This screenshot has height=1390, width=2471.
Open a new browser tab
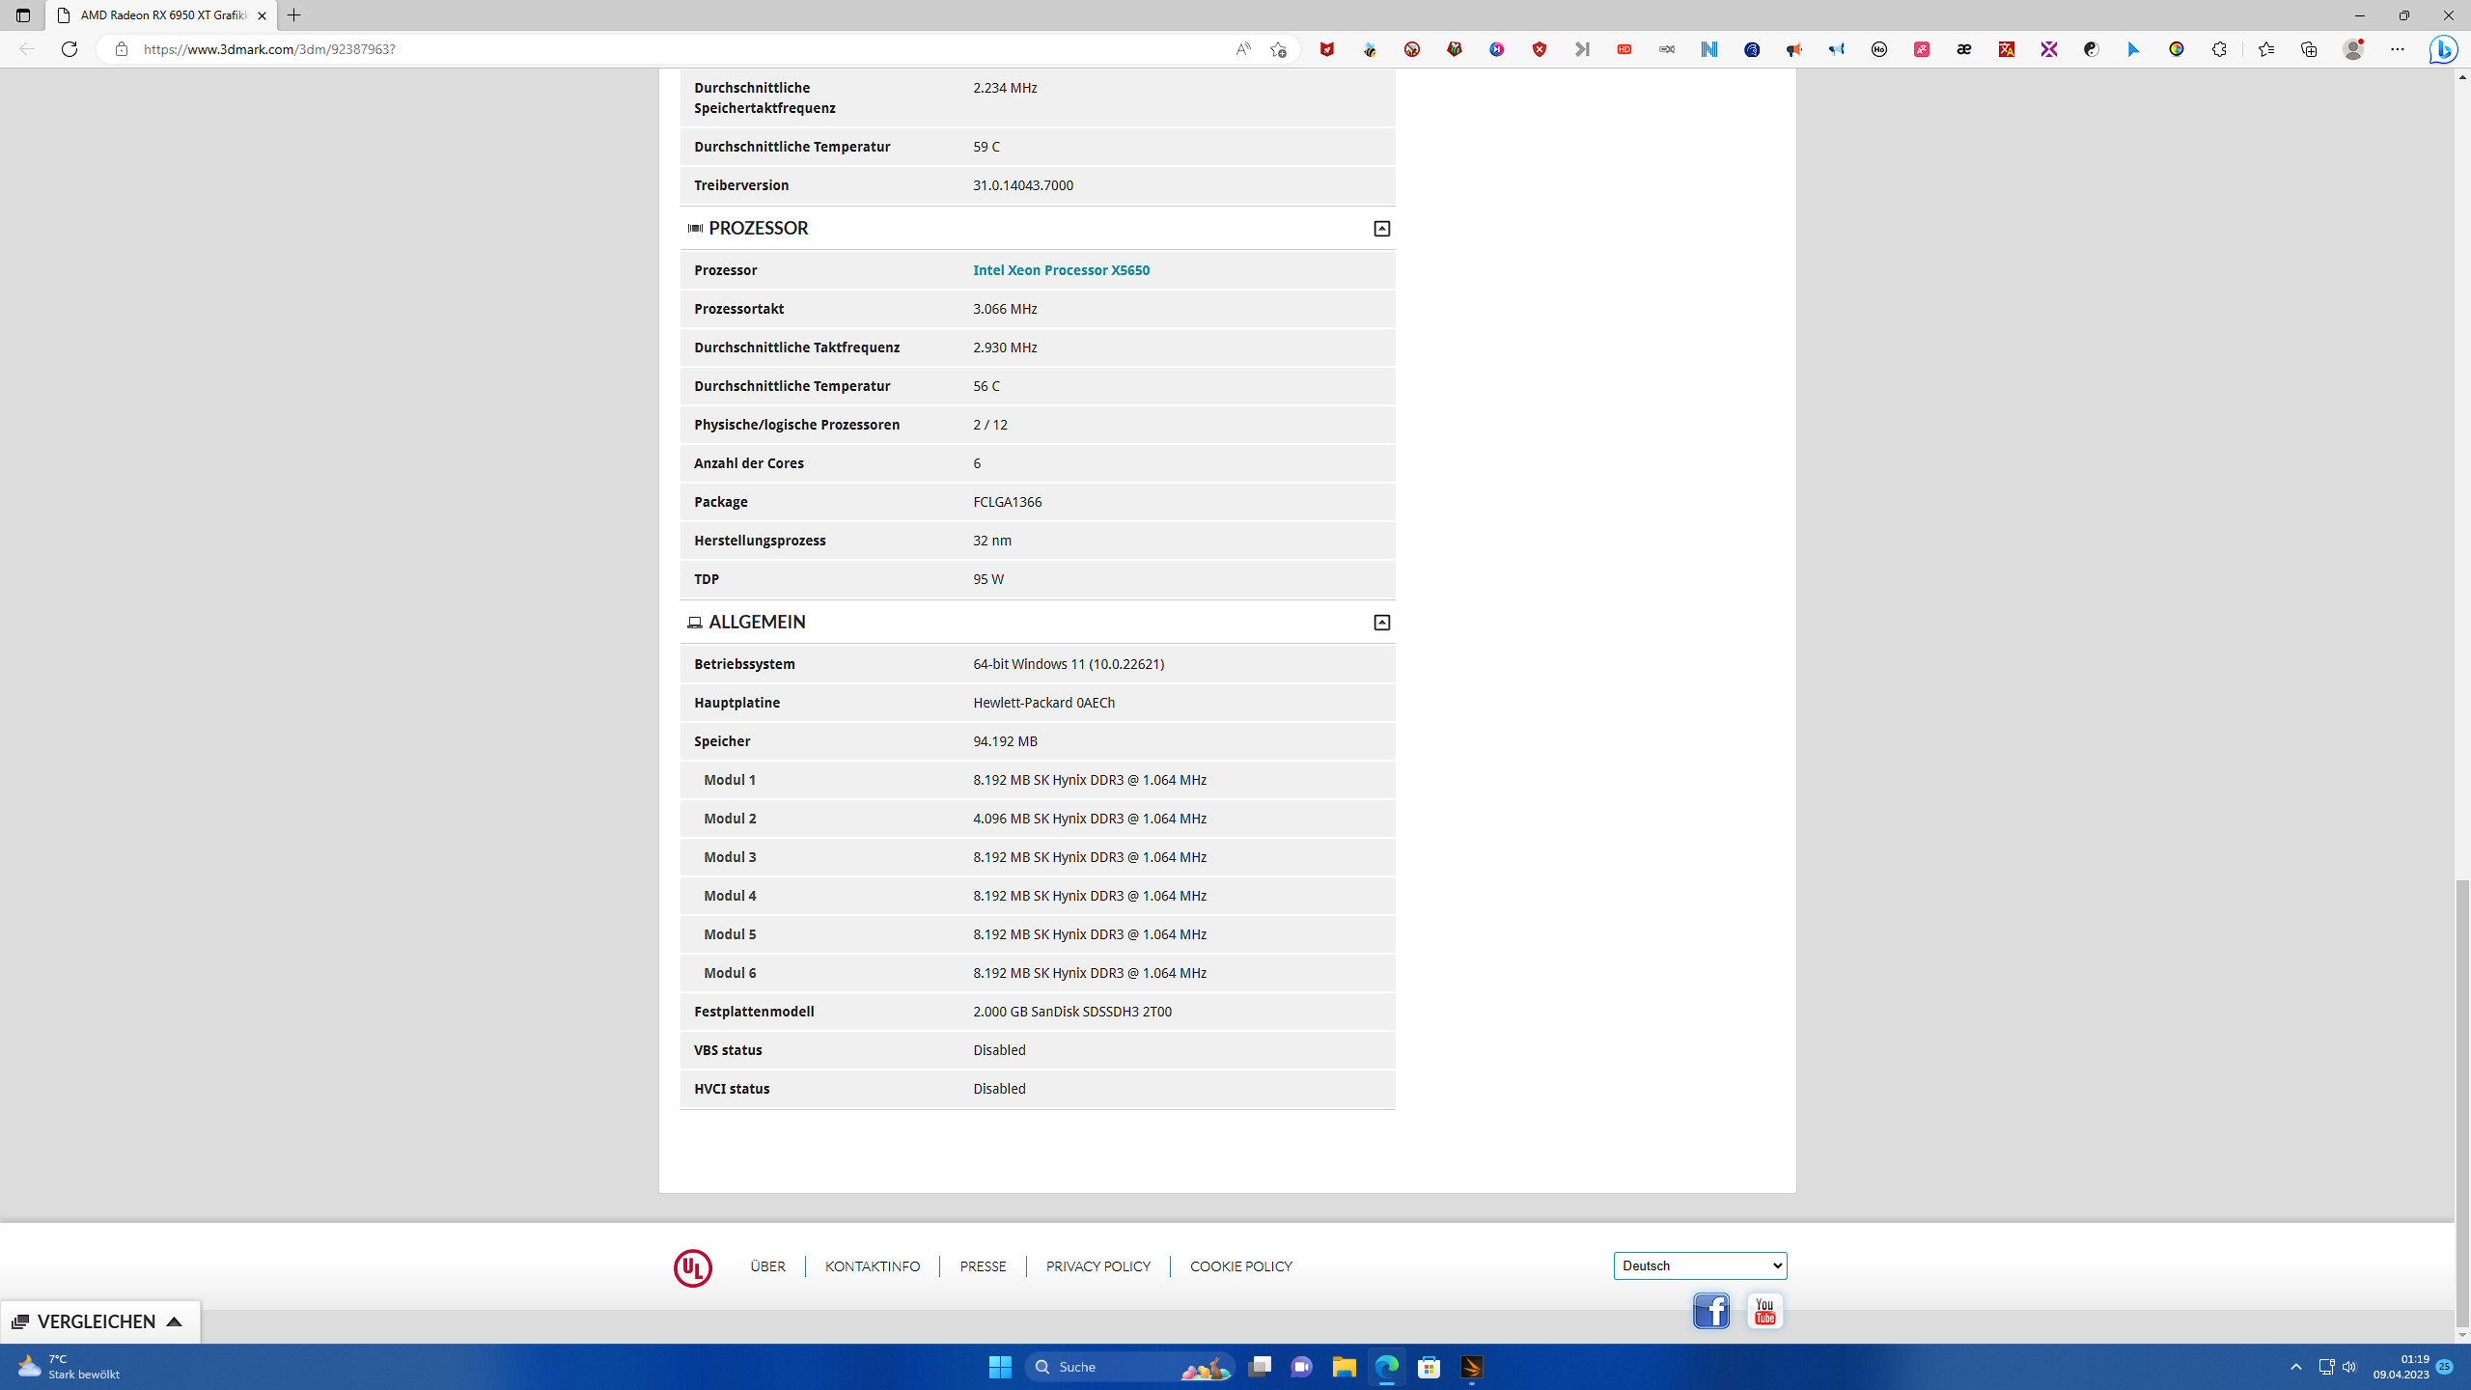pos(294,15)
